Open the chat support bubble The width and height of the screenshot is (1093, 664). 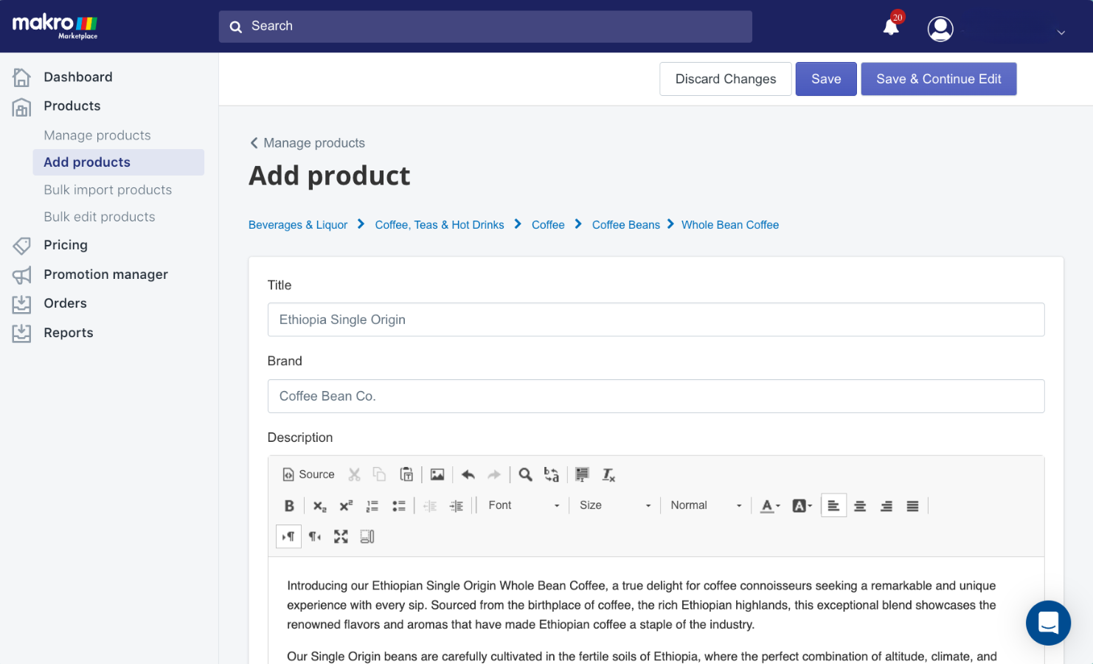1048,623
